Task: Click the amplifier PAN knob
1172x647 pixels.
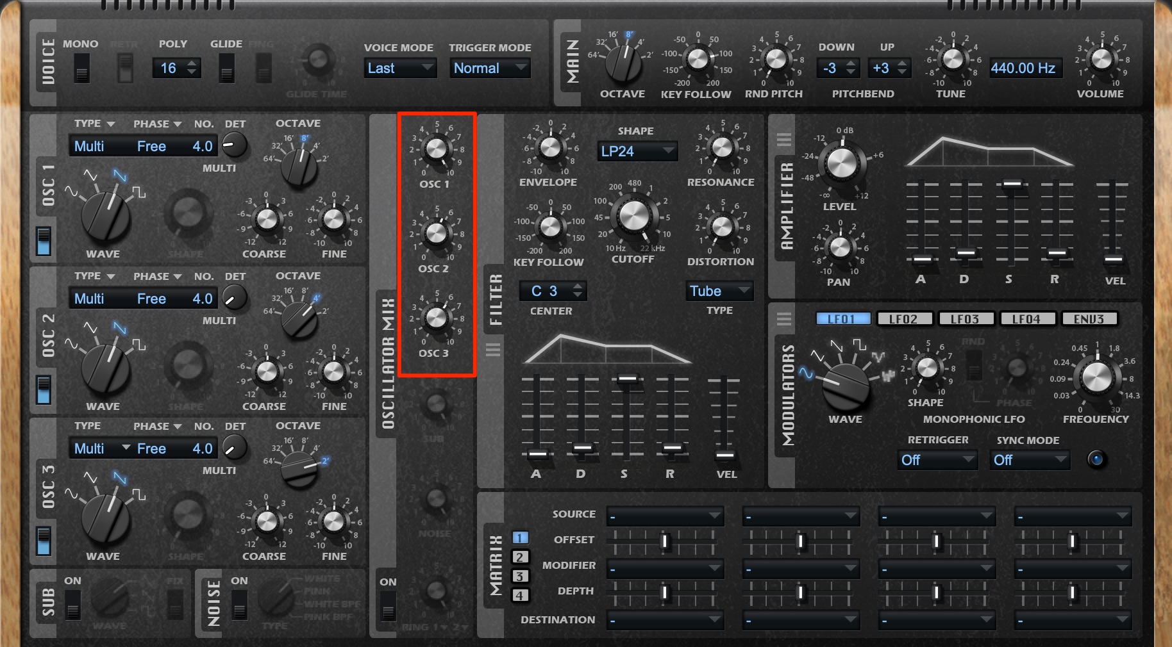Action: click(x=840, y=247)
